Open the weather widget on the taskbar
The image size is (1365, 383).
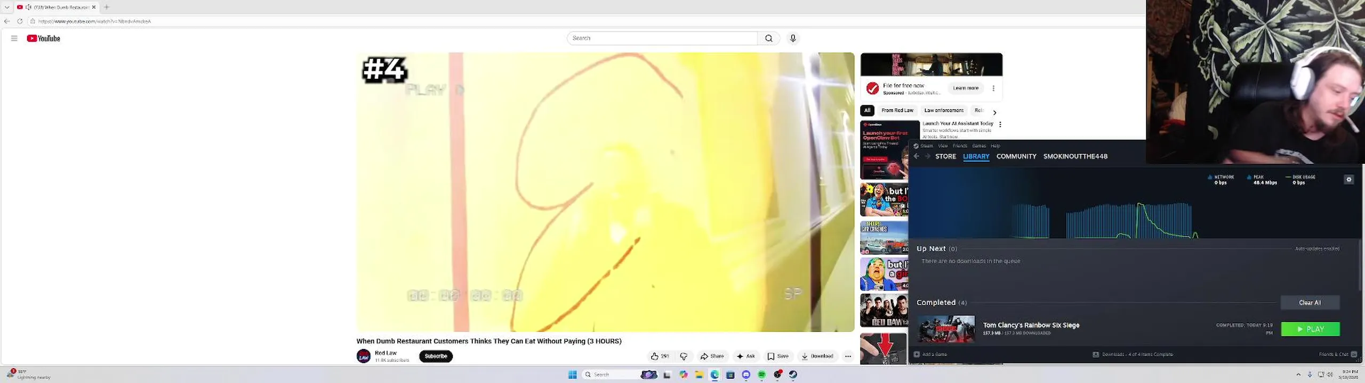29,374
